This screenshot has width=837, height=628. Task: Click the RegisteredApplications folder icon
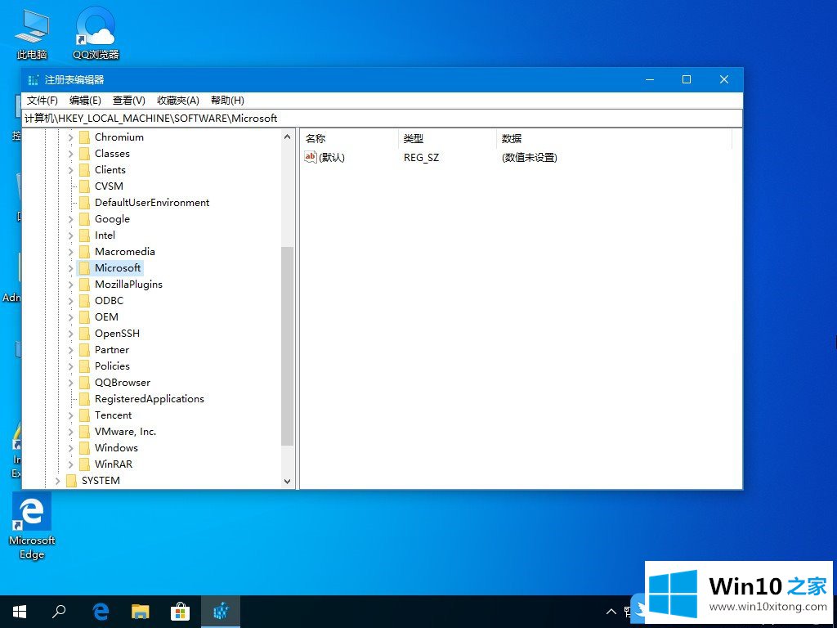click(x=84, y=399)
